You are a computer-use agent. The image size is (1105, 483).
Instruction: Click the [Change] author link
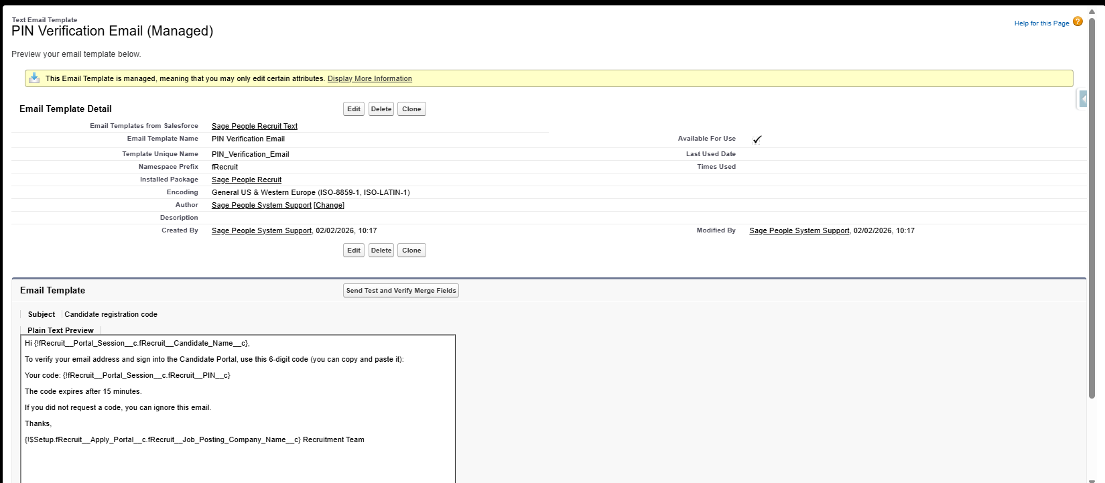coord(329,206)
